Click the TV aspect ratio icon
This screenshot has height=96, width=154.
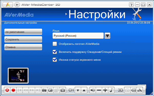click(63, 90)
